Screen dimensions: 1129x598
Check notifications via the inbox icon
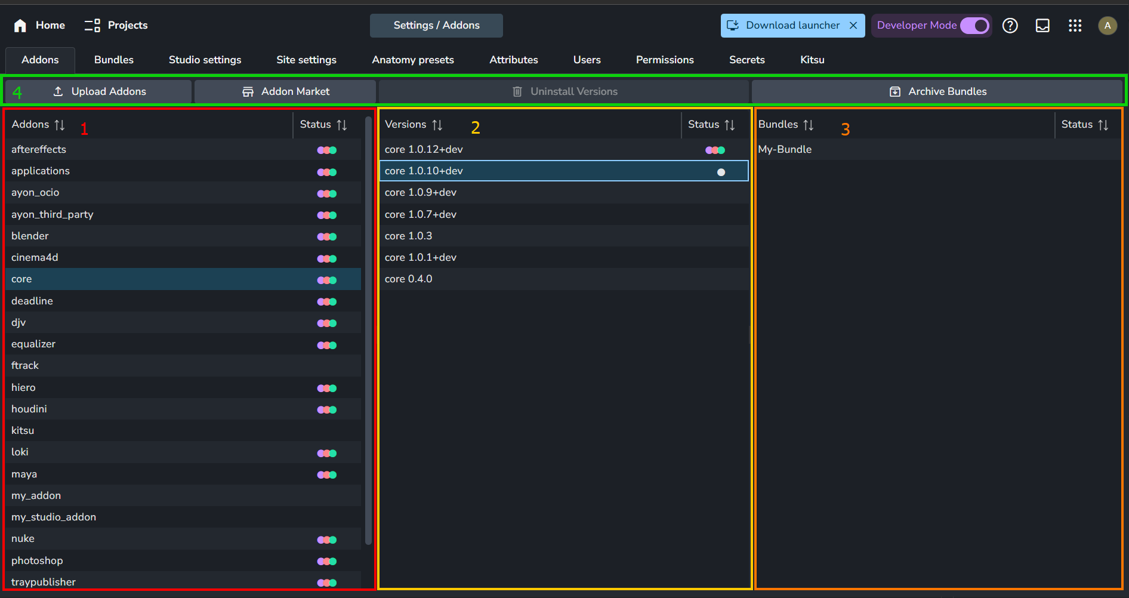(1042, 25)
